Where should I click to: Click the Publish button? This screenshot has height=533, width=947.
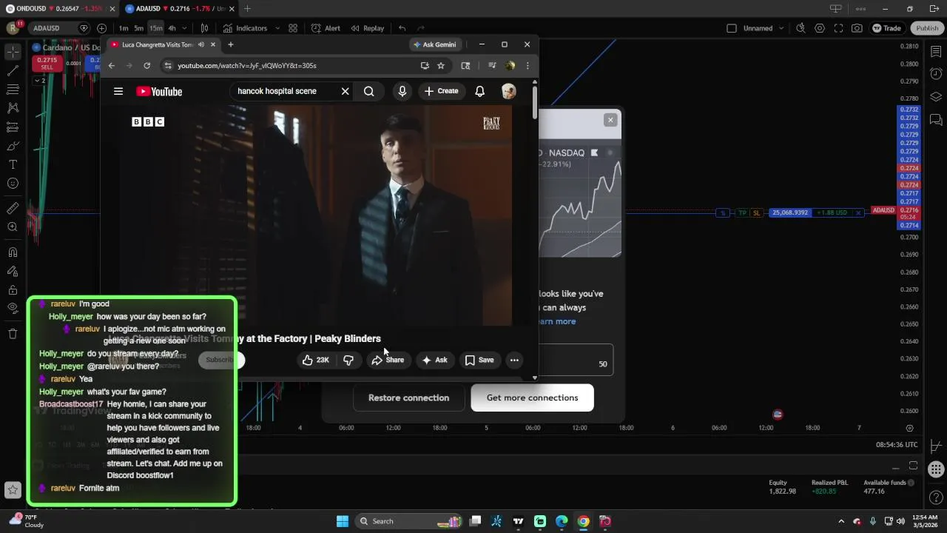coord(927,28)
